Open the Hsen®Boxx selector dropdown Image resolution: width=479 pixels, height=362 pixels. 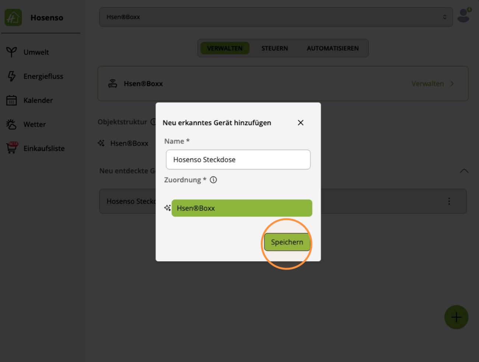[x=276, y=17]
